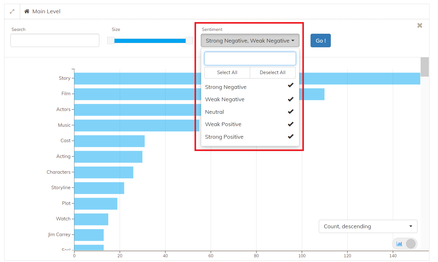The width and height of the screenshot is (438, 262).
Task: Click the Go ! button
Action: (x=321, y=41)
